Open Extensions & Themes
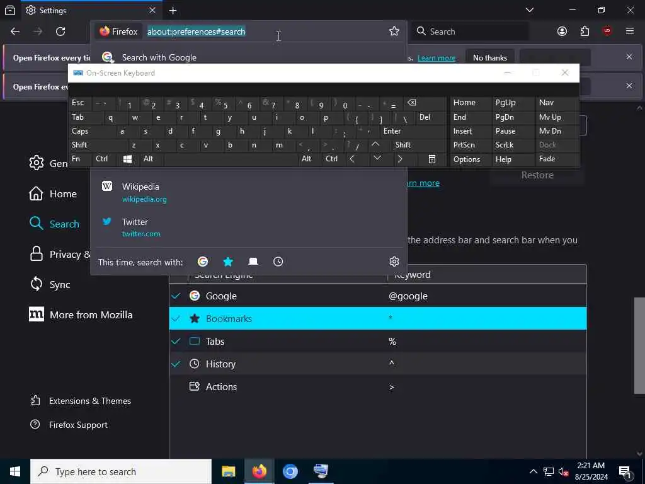The width and height of the screenshot is (645, 484). tap(81, 401)
